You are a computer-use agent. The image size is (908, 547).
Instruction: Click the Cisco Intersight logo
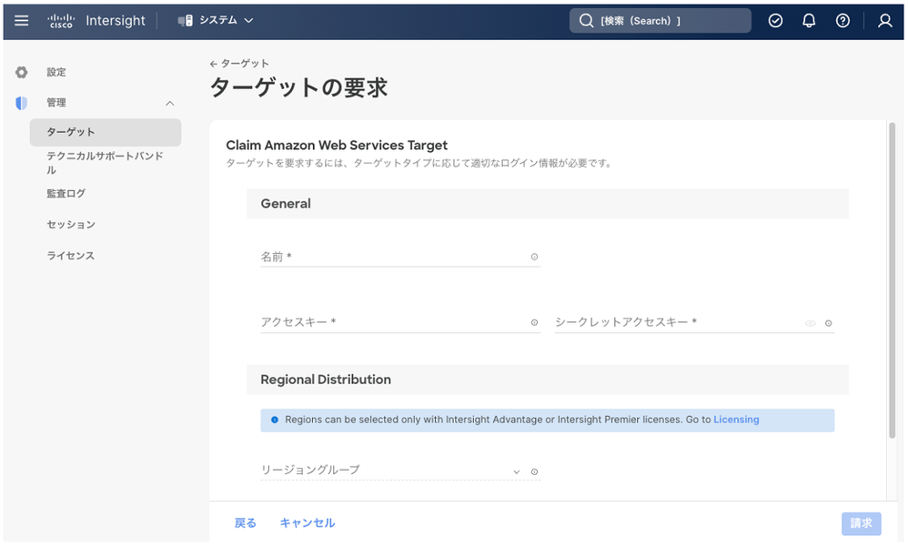coord(96,21)
